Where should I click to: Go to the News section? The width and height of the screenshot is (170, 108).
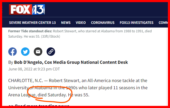pyautogui.click(x=66, y=22)
